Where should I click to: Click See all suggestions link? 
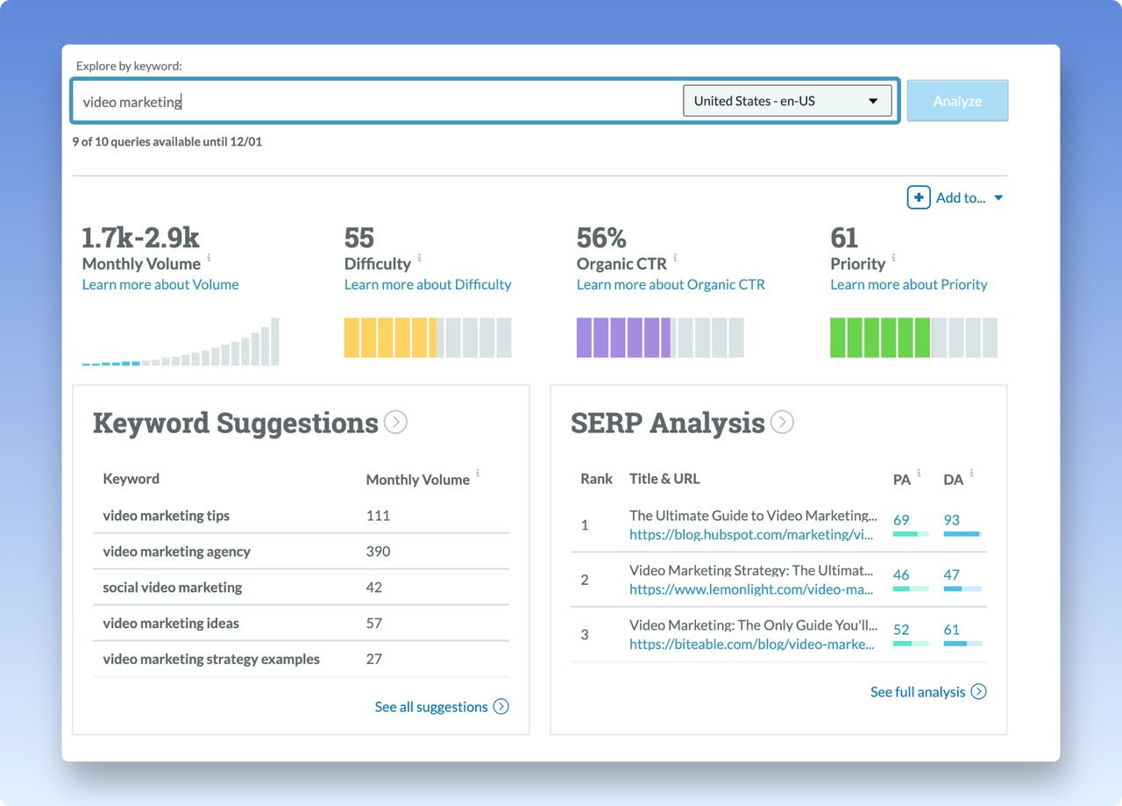(x=431, y=707)
